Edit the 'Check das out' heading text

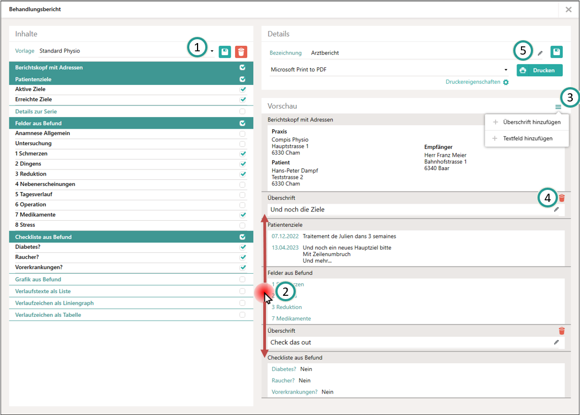click(556, 343)
